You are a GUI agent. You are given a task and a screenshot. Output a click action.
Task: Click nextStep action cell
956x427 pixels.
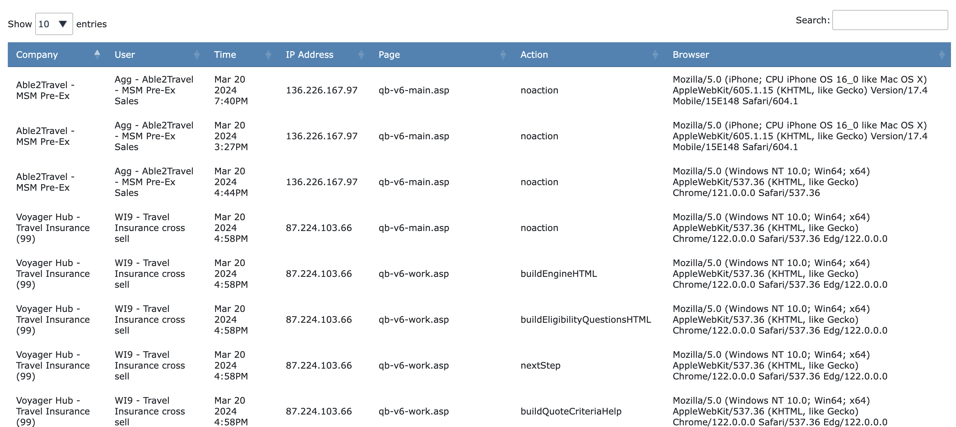pos(540,366)
